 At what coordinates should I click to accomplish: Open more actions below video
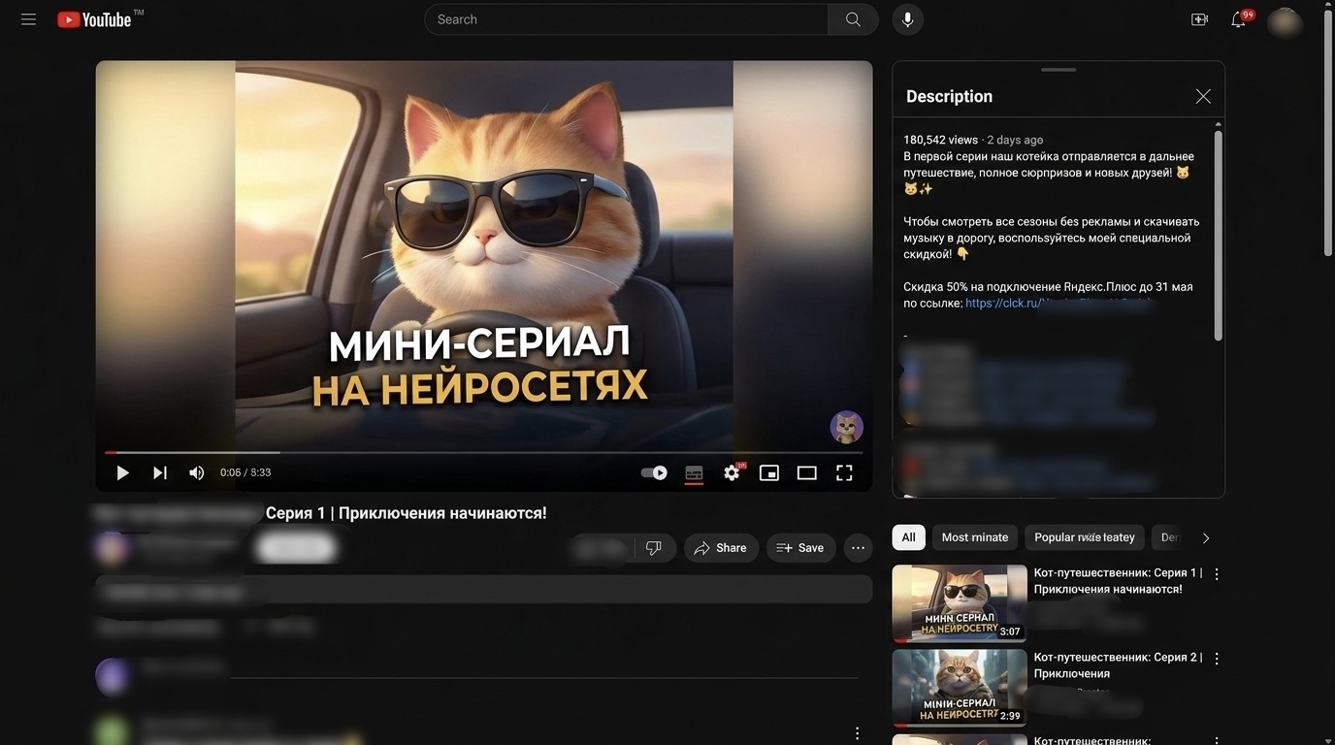click(x=858, y=548)
